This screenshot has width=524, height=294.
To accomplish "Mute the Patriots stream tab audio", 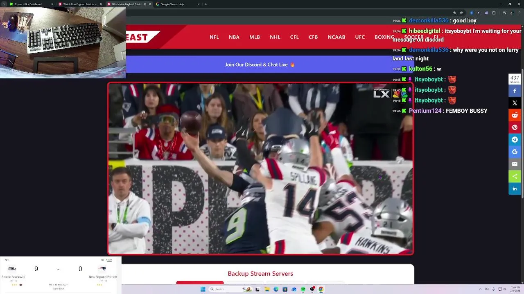I will click(x=145, y=4).
